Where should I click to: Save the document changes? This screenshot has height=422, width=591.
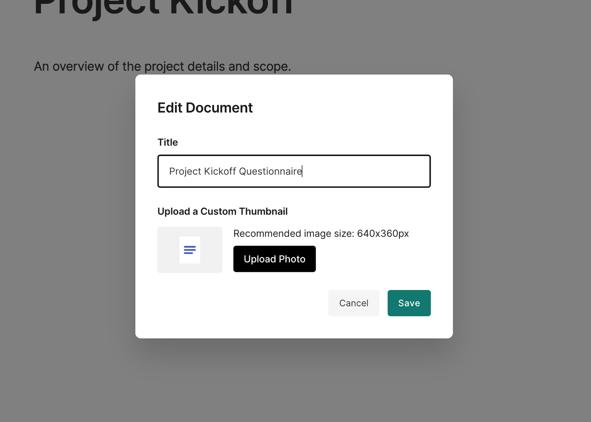point(409,303)
